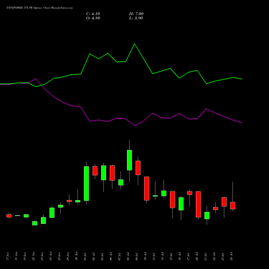Select the 20 Jul date label
269x269 pixels.
pyautogui.click(x=197, y=256)
